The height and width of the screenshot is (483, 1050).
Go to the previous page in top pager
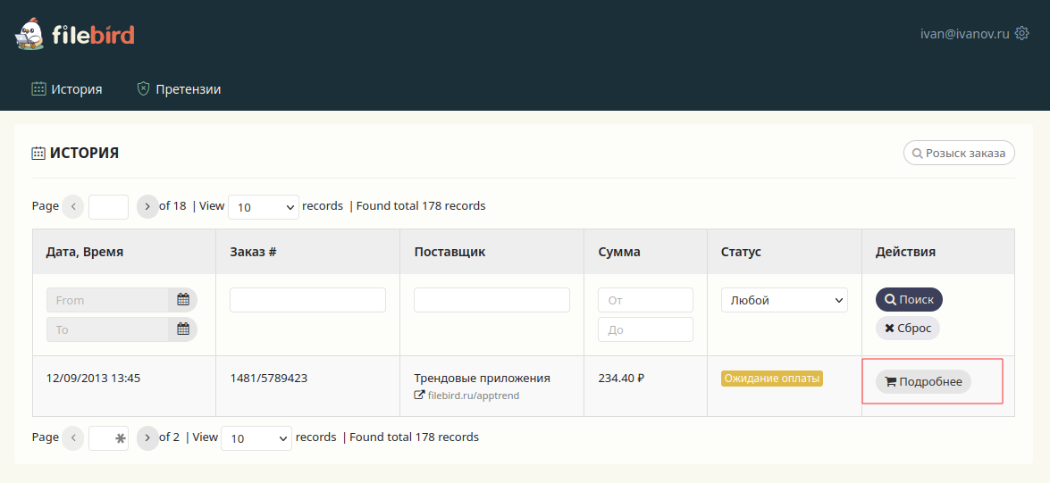pos(73,206)
